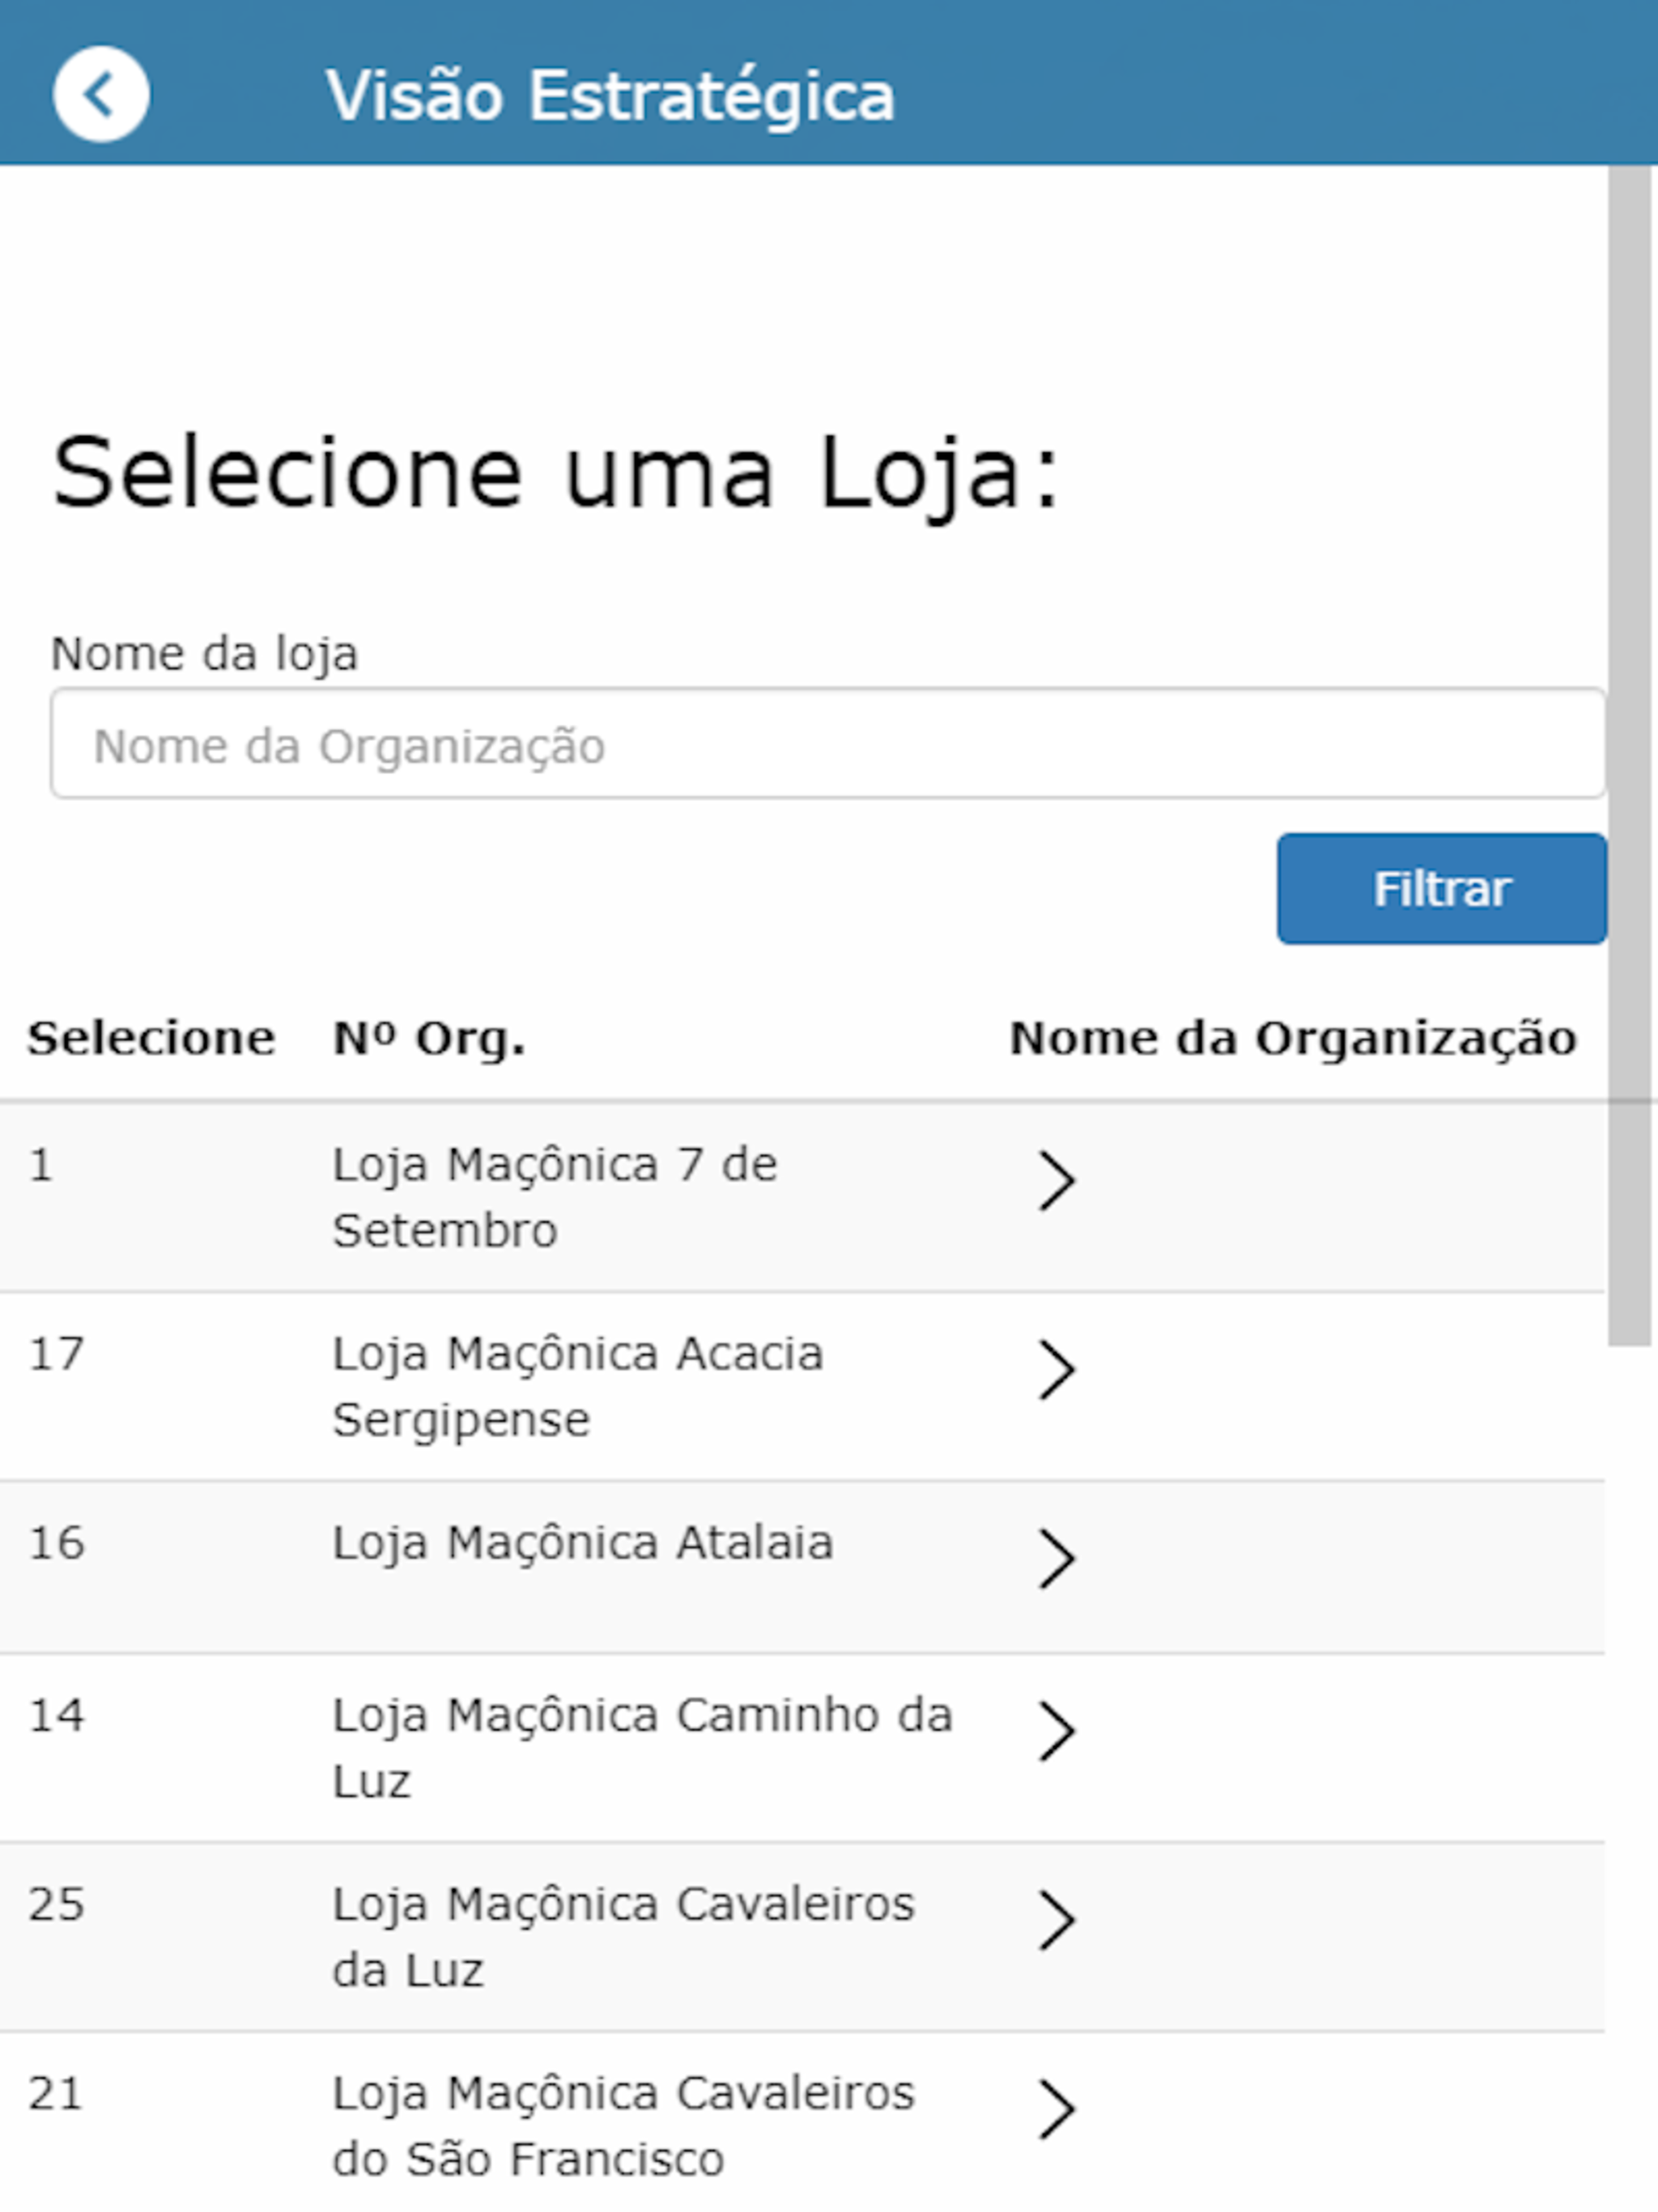This screenshot has height=2212, width=1658.
Task: Select row number 17 in the list
Action: (x=56, y=1354)
